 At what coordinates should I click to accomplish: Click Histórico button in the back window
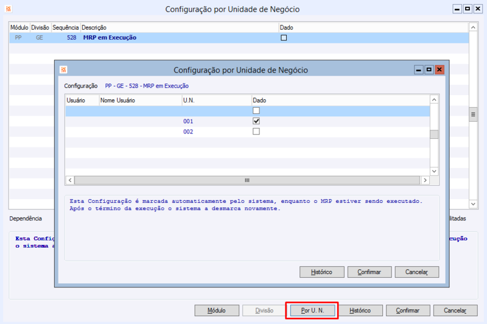(360, 311)
